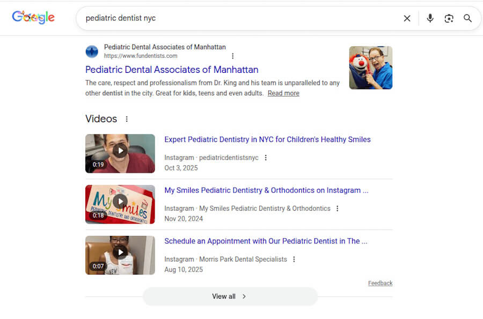The image size is (483, 319).
Task: Expand the My Smiles result options menu
Action: coord(337,208)
